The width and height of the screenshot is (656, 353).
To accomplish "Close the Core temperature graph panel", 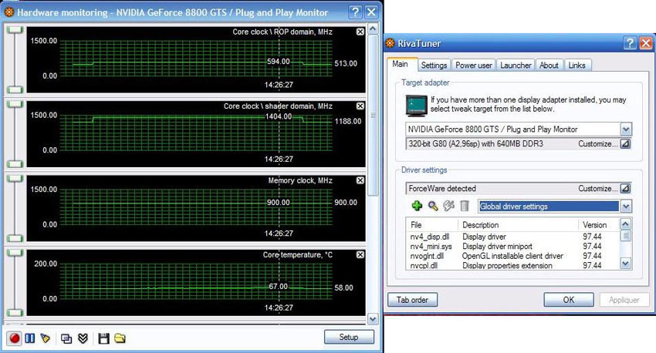I will click(360, 254).
